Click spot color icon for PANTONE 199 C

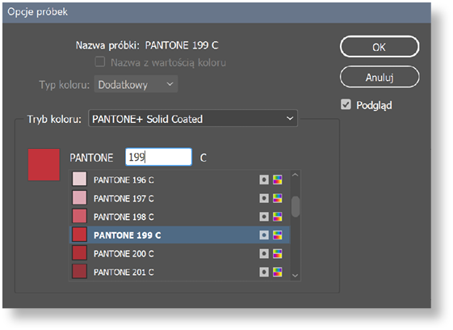264,235
